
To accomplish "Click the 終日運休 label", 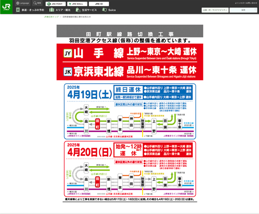I will [128, 90].
